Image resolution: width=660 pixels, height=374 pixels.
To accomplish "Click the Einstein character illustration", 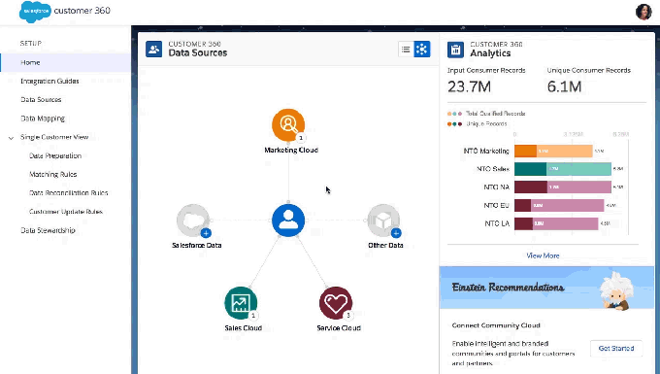I will click(x=616, y=291).
